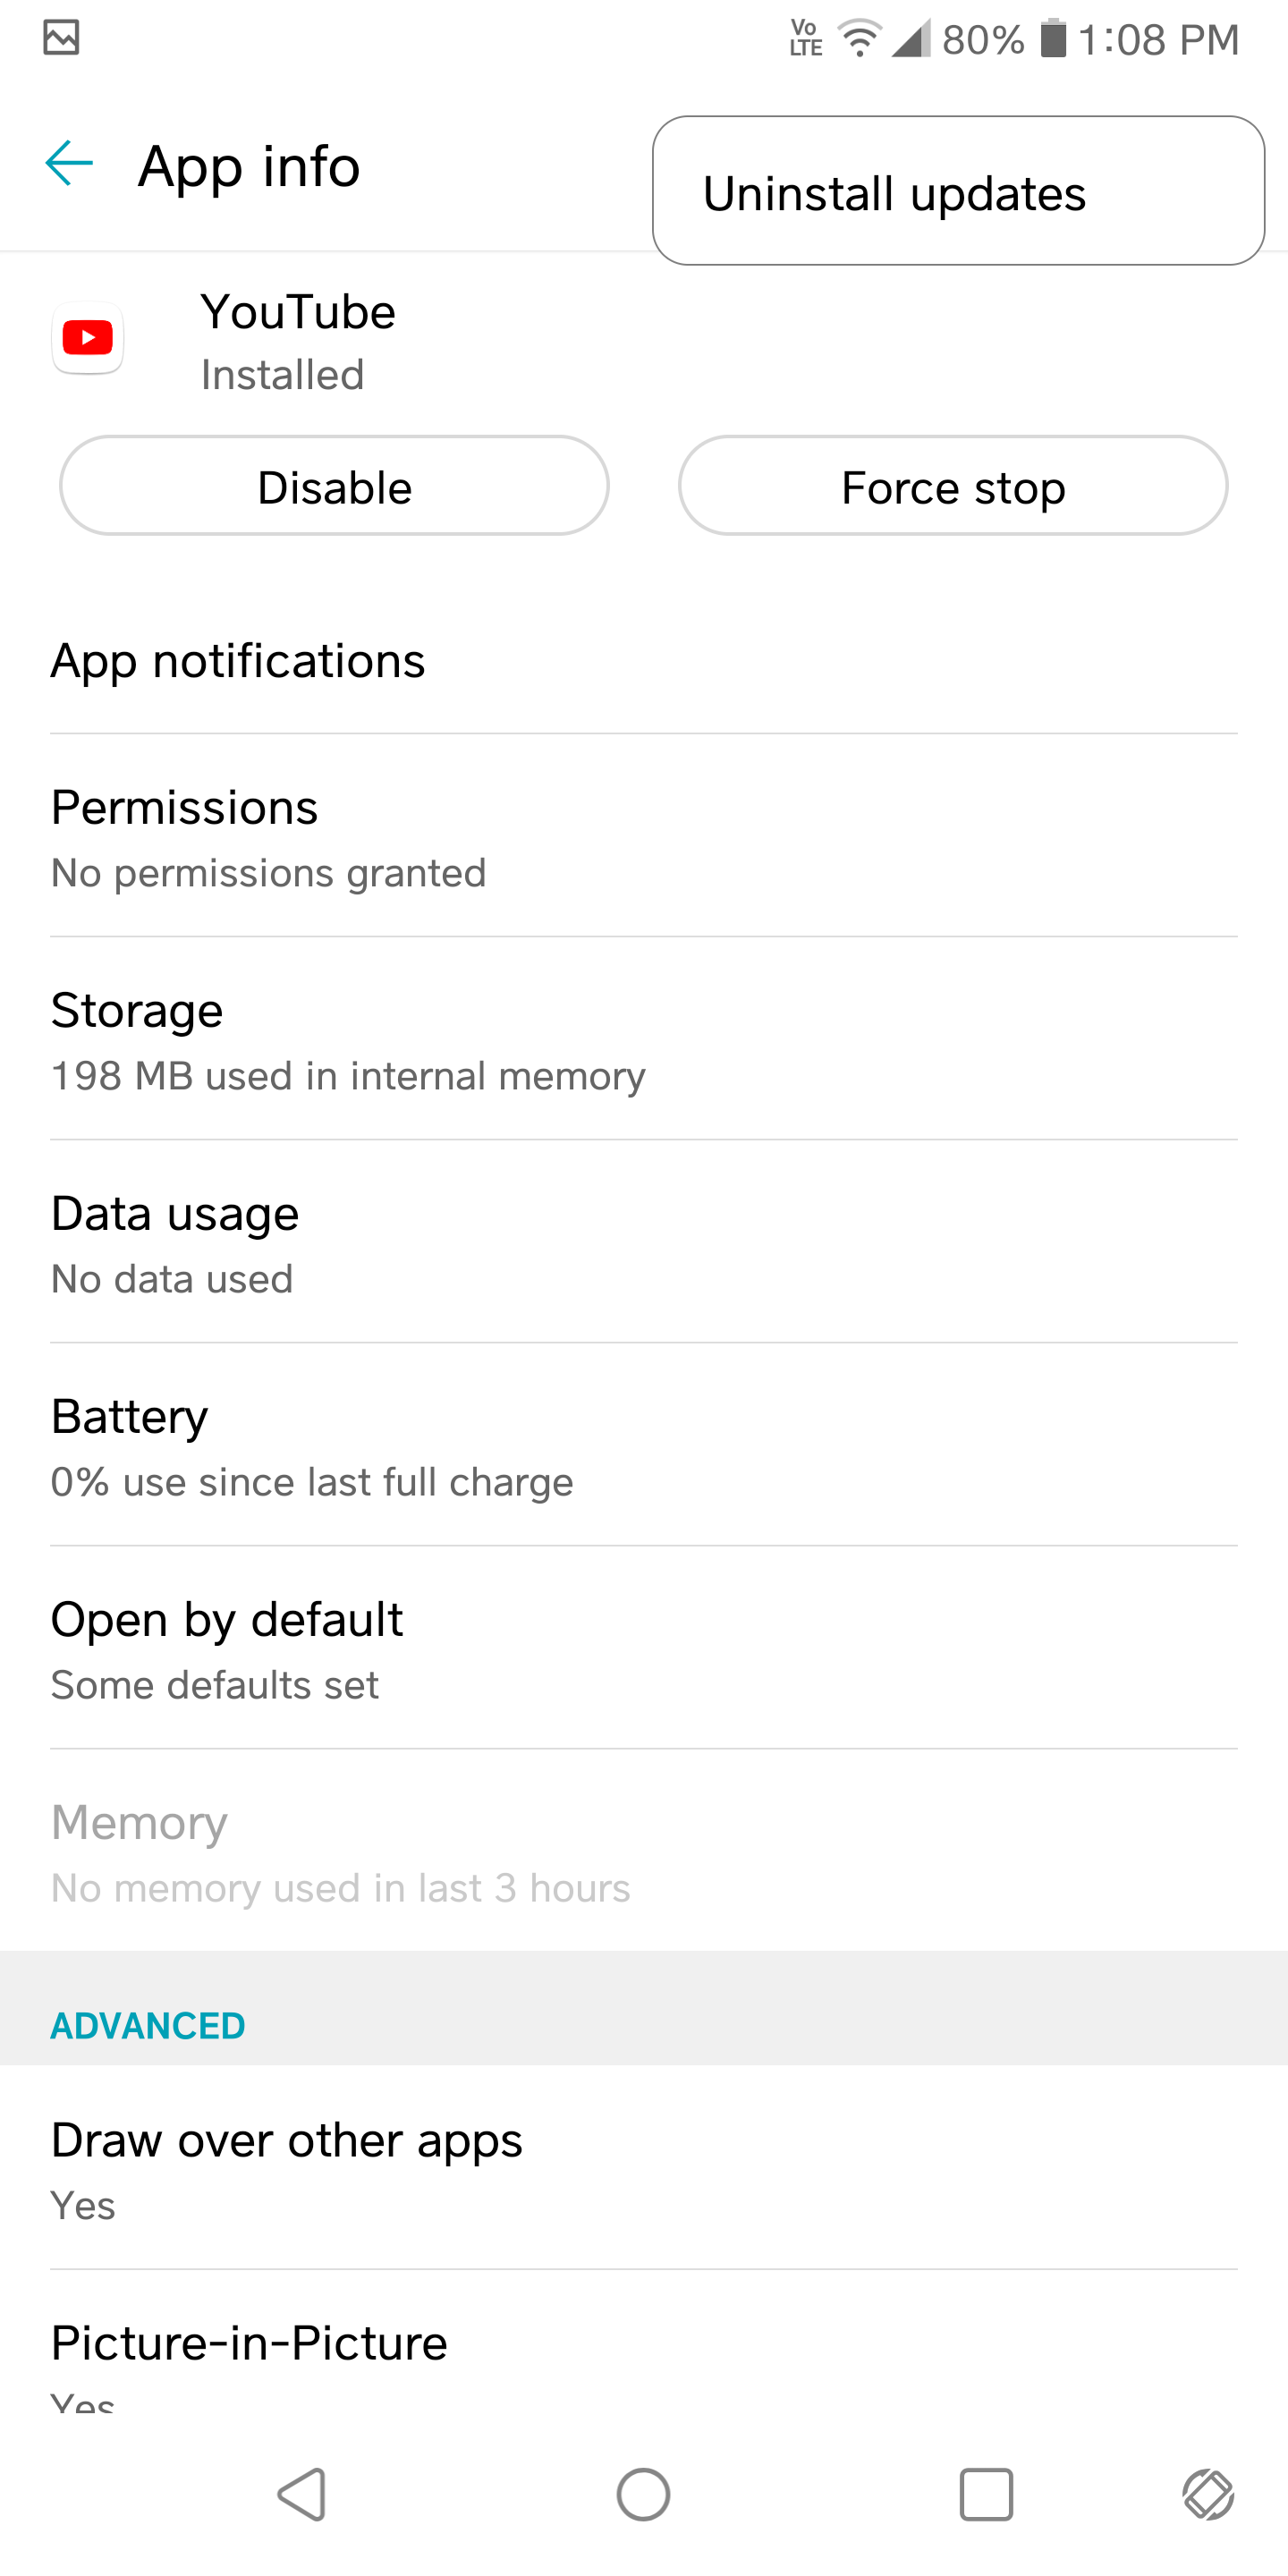The width and height of the screenshot is (1288, 2576).
Task: Tap the YouTube app icon
Action: 88,338
